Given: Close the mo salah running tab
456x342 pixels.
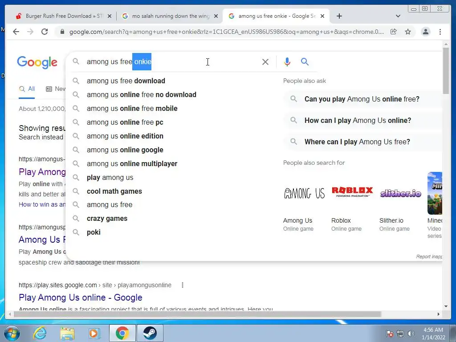Looking at the screenshot, I should click(216, 16).
